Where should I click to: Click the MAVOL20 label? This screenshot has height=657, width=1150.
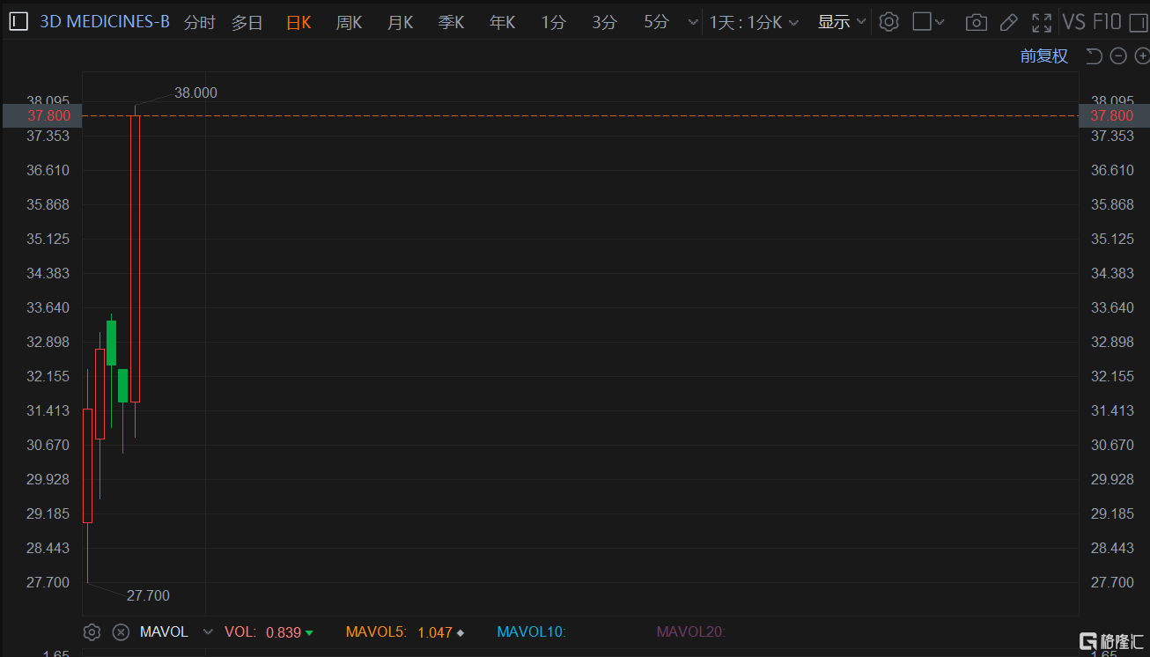690,631
